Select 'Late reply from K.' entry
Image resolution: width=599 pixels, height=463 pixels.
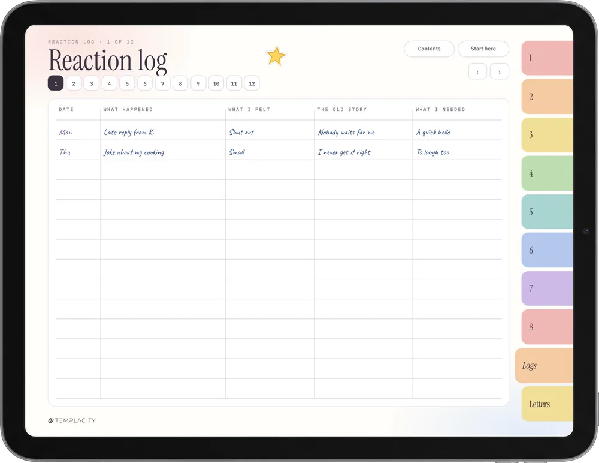coord(129,132)
